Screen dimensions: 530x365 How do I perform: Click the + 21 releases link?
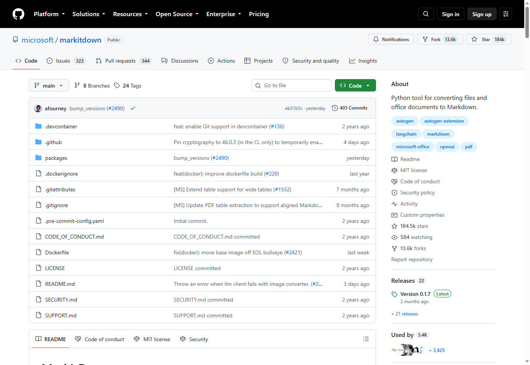(x=405, y=314)
